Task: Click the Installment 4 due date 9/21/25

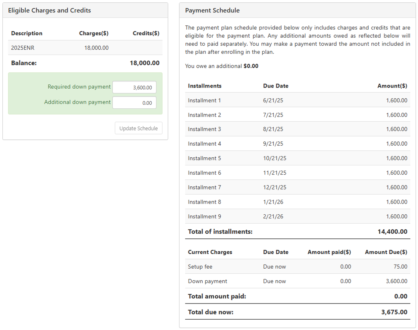Action: tap(273, 144)
